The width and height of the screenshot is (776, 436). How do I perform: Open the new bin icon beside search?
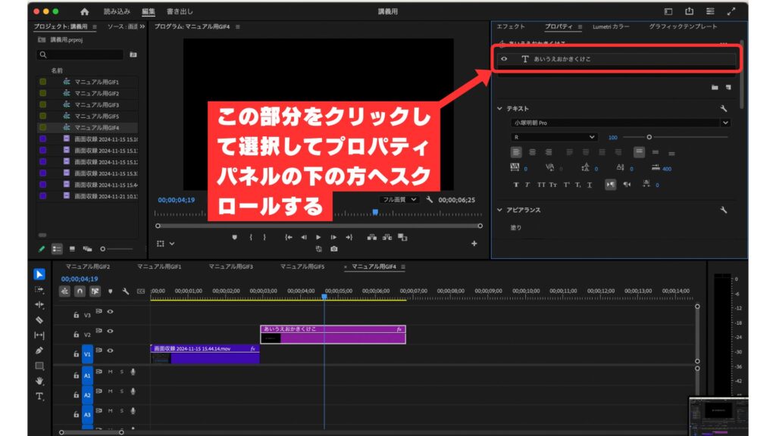pos(133,54)
